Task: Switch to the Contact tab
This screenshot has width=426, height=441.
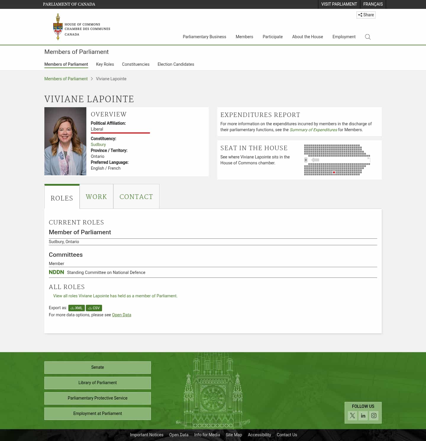Action: [x=136, y=196]
